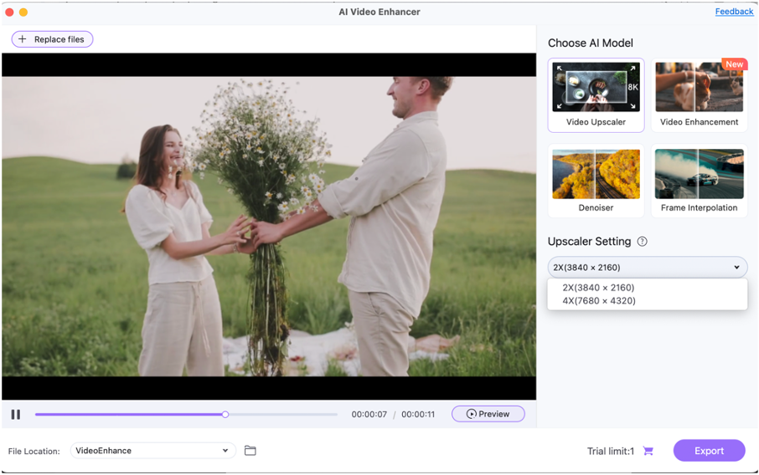Click the plus icon in Replace files
The width and height of the screenshot is (759, 475).
coord(23,39)
